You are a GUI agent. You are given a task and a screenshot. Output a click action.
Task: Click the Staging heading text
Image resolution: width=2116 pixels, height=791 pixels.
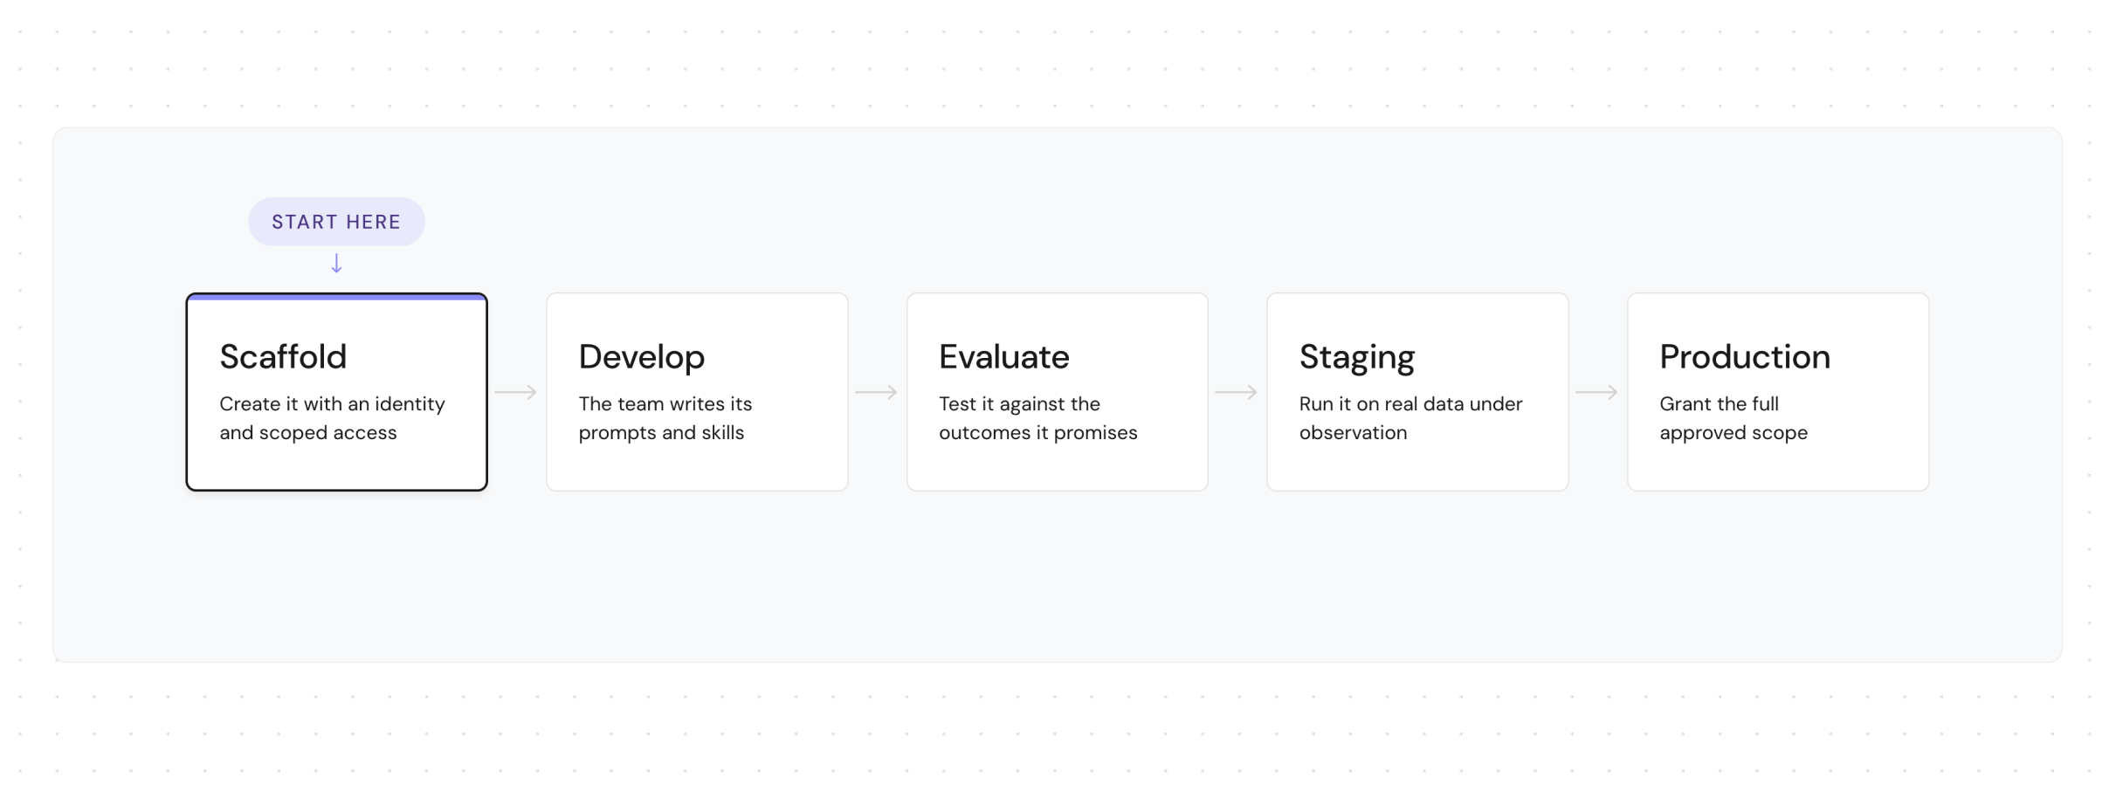click(x=1357, y=357)
